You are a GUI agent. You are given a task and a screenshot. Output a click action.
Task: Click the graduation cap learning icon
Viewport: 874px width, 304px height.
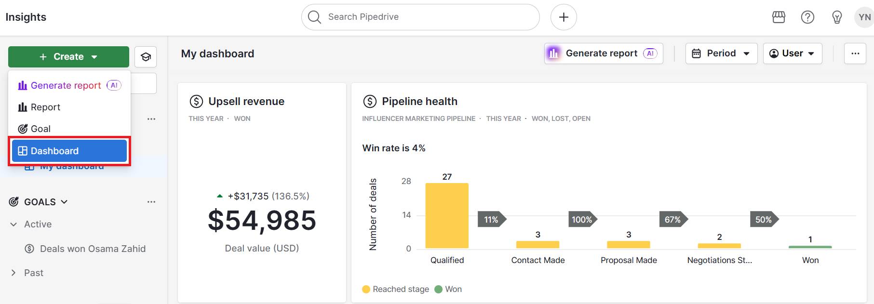[146, 57]
